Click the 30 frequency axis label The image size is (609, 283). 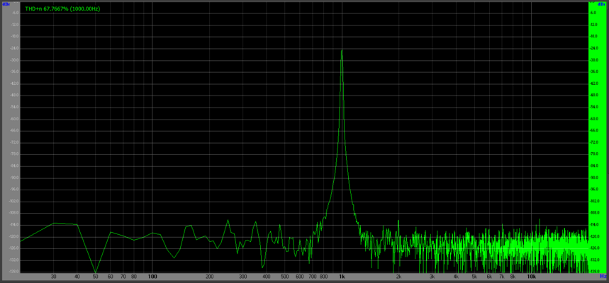pos(53,277)
